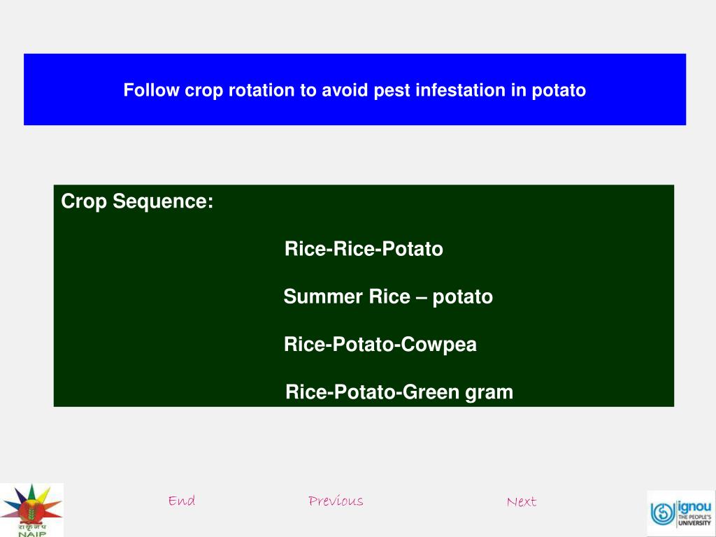Click the IGNOU circular blue emblem
Image resolution: width=716 pixels, height=537 pixels.
point(662,513)
